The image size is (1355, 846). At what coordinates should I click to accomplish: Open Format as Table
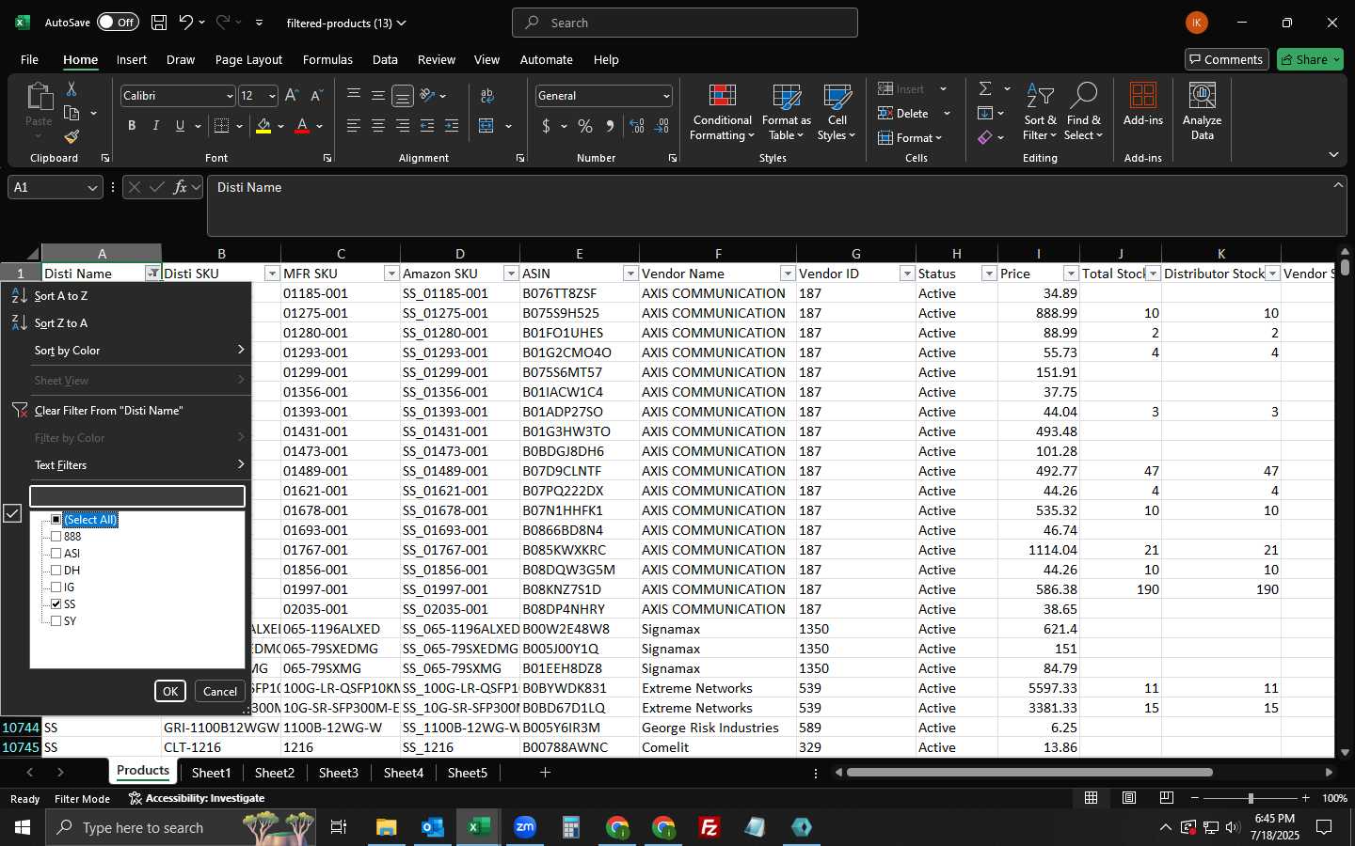click(x=786, y=113)
